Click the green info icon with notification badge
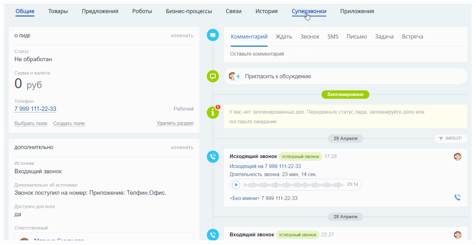Viewport: 476px width, 245px height. click(x=213, y=112)
